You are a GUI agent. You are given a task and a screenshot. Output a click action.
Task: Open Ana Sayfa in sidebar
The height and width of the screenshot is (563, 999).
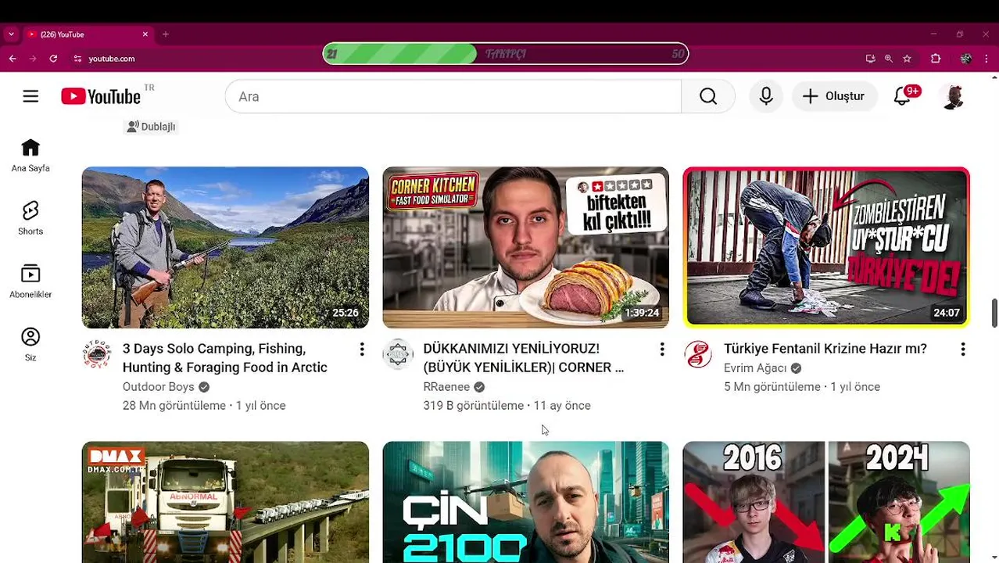point(30,156)
